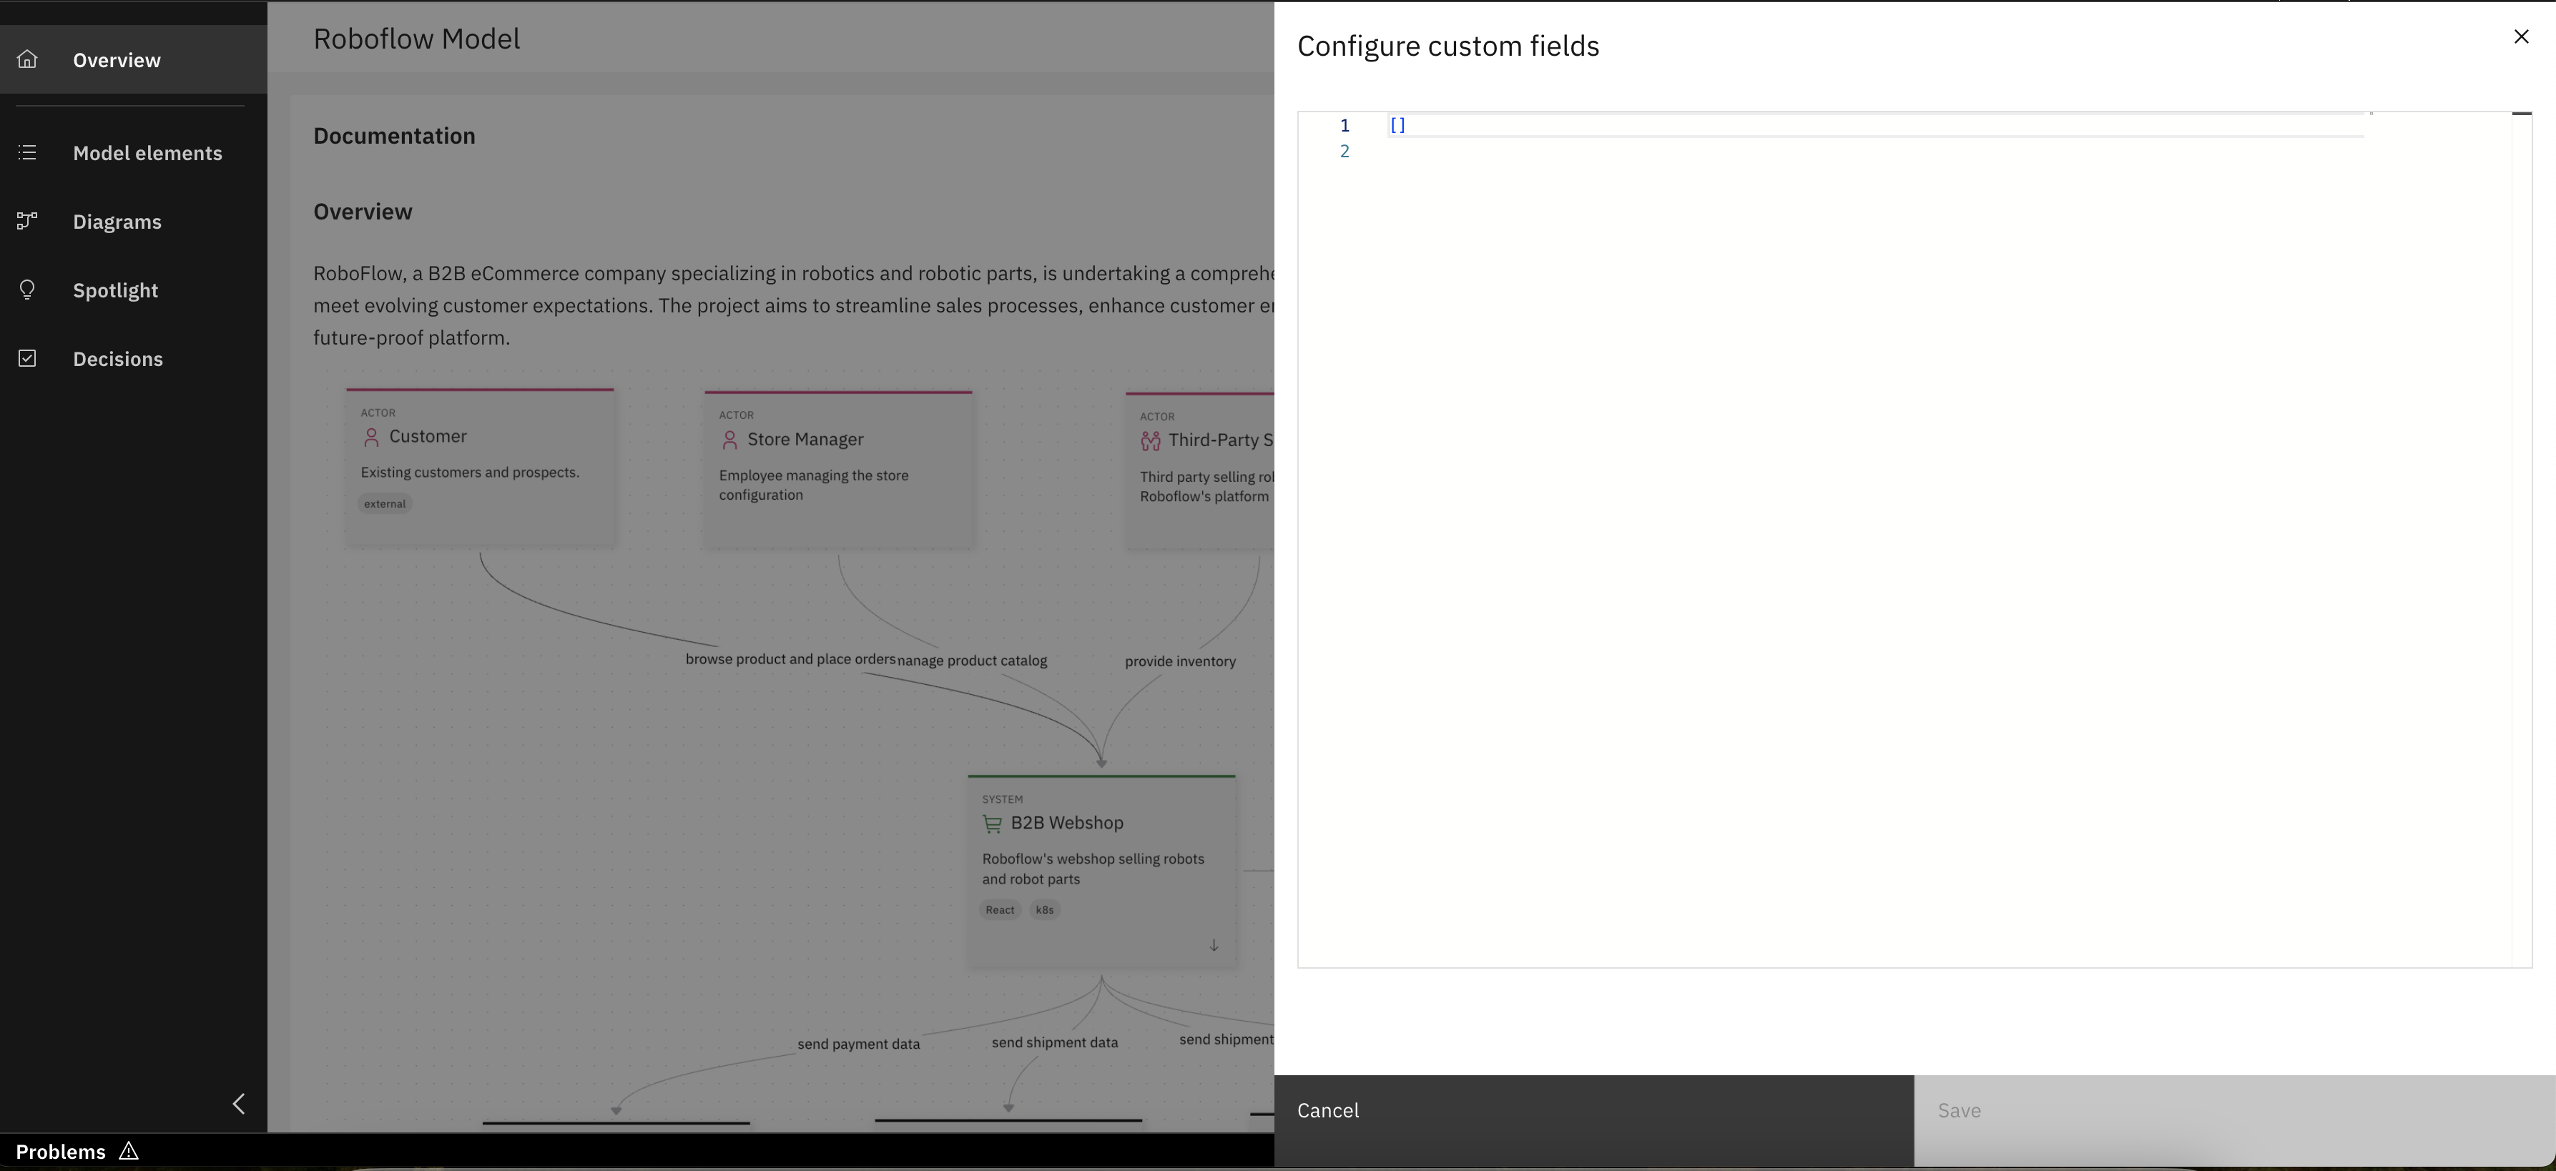Click Cancel to dismiss the dialog

(x=1329, y=1110)
